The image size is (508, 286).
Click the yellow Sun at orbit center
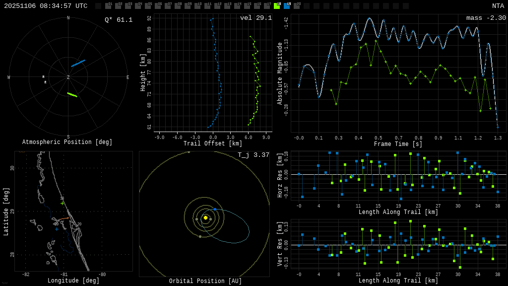point(205,217)
